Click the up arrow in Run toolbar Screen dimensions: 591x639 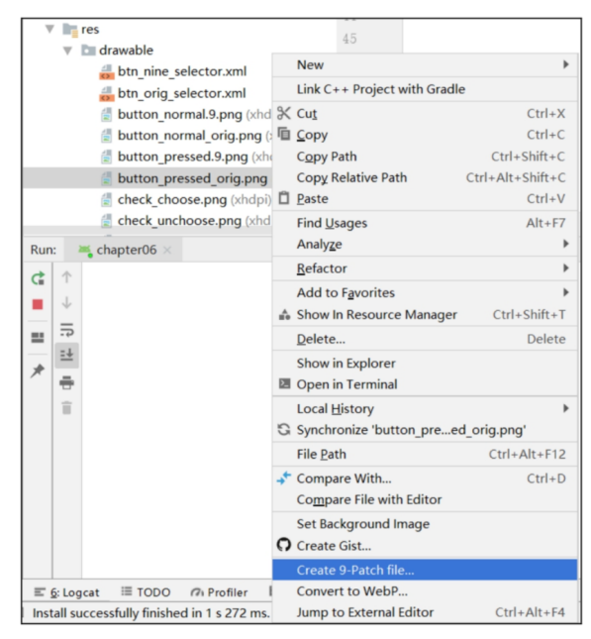click(66, 277)
